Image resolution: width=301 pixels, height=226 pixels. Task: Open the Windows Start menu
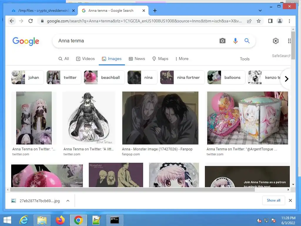coord(7,220)
